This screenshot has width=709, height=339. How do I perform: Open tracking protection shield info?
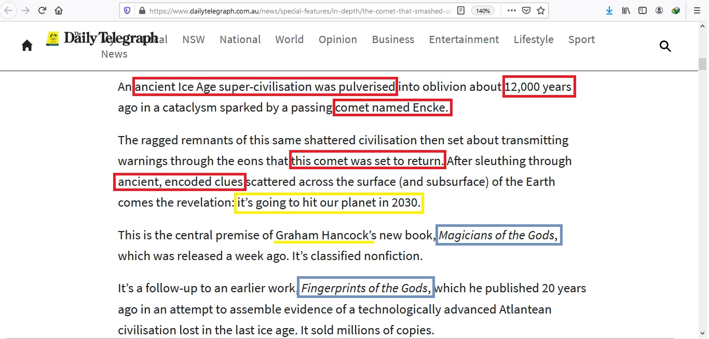[x=127, y=10]
